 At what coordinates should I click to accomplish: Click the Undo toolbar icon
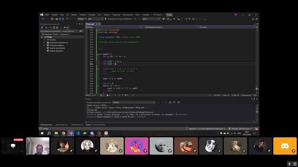point(67,19)
